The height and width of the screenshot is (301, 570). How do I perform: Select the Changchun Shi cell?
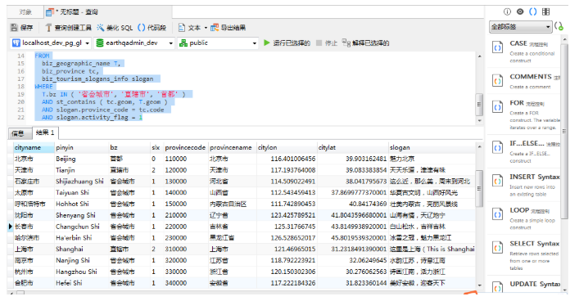81,227
